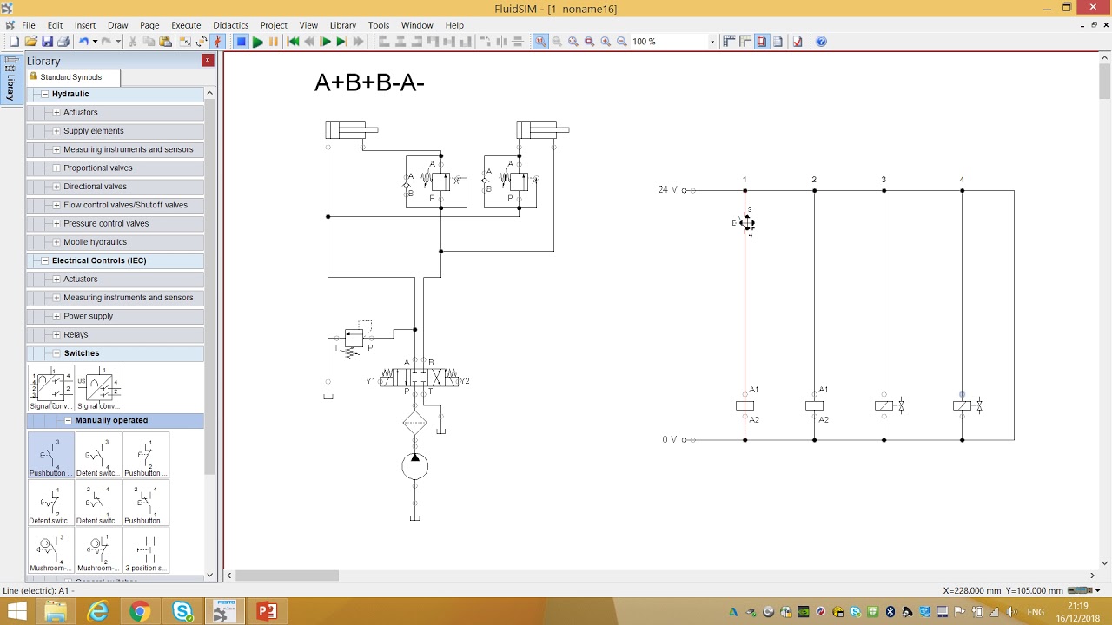This screenshot has width=1112, height=625.
Task: Start the simulation with green play button
Action: click(x=257, y=42)
